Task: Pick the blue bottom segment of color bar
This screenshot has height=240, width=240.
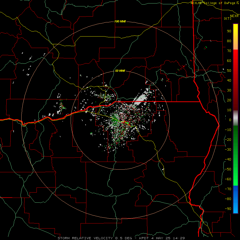Action: 235,199
